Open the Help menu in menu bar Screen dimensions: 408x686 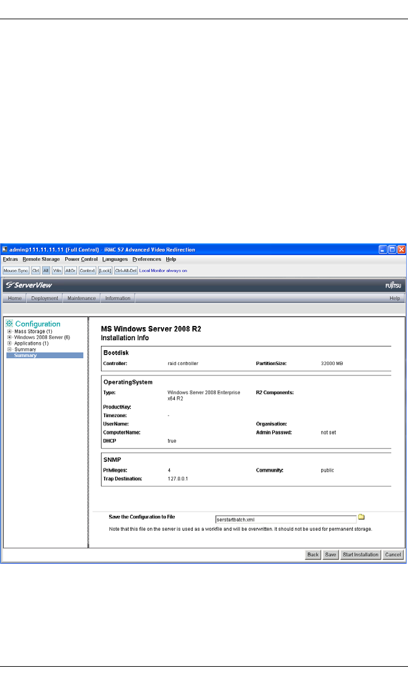coord(171,260)
